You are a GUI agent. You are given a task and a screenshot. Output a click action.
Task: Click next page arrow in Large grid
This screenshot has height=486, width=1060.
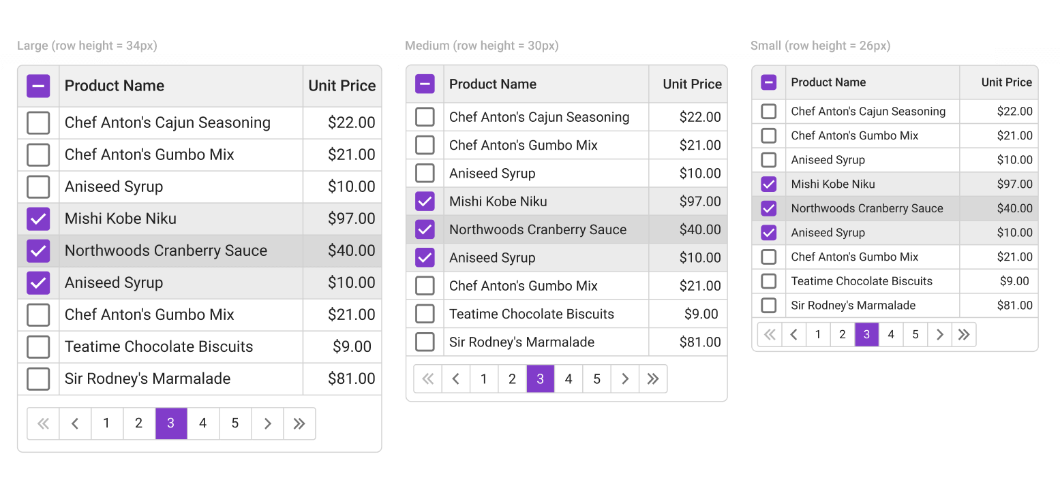click(x=267, y=423)
